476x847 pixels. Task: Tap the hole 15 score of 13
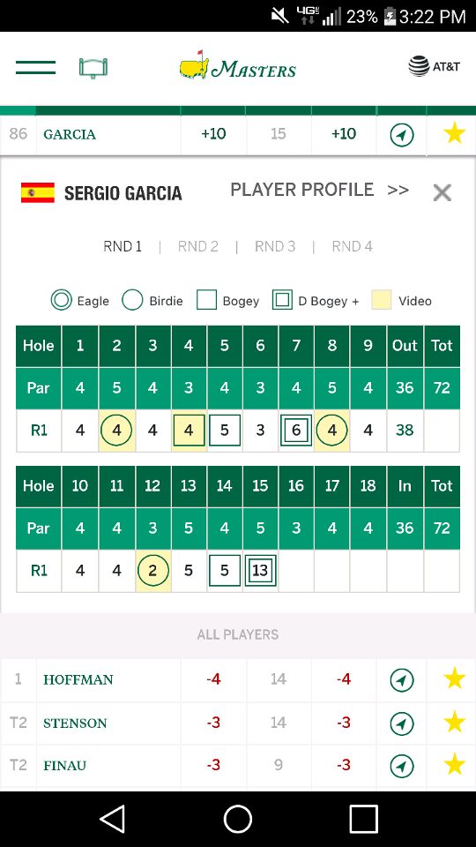(x=260, y=571)
